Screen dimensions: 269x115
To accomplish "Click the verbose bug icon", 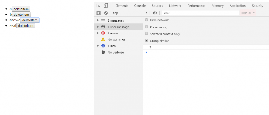I will point(103,52).
